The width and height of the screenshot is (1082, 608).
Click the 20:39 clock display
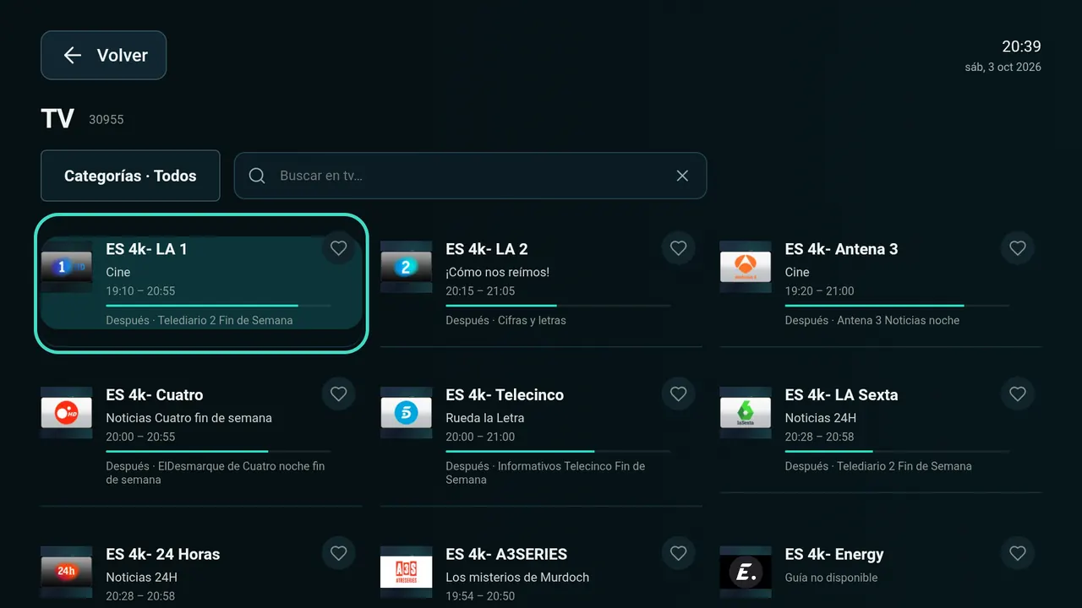1022,46
